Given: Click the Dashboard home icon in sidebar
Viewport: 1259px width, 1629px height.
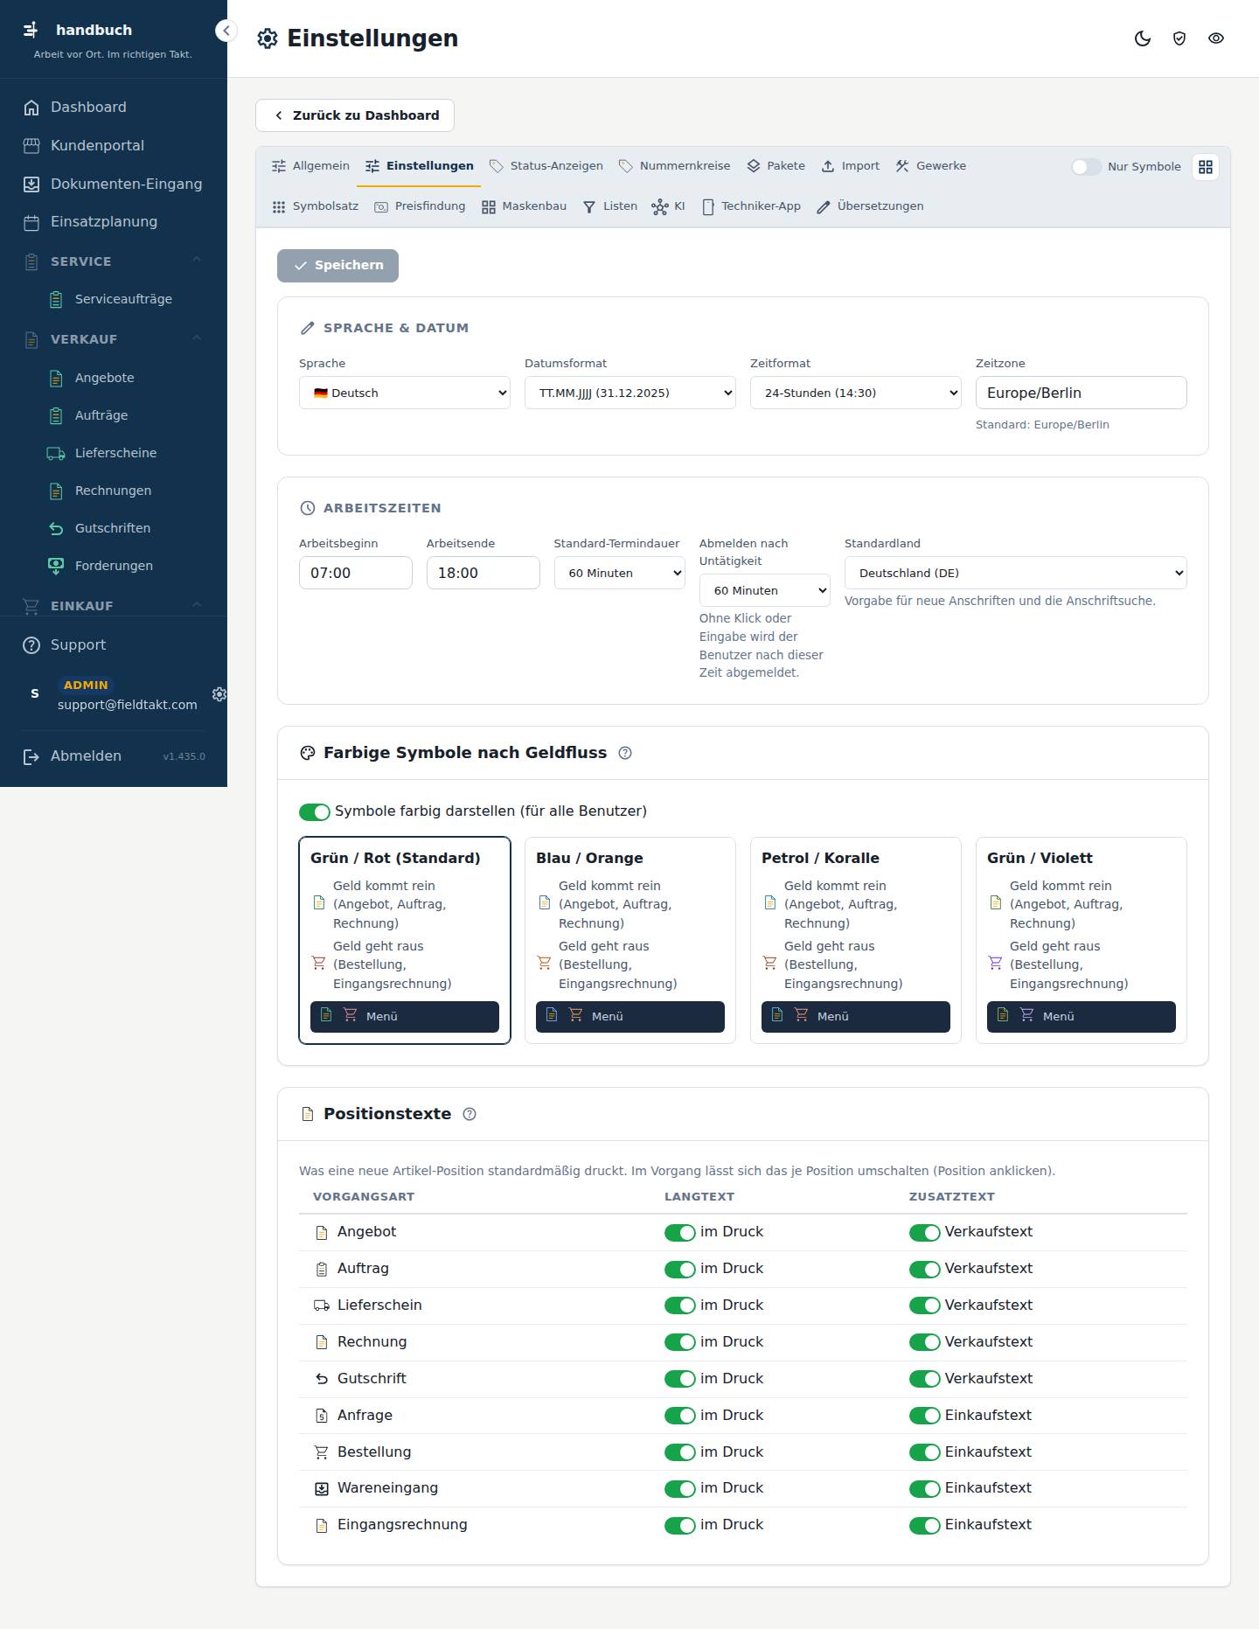Looking at the screenshot, I should 31,108.
